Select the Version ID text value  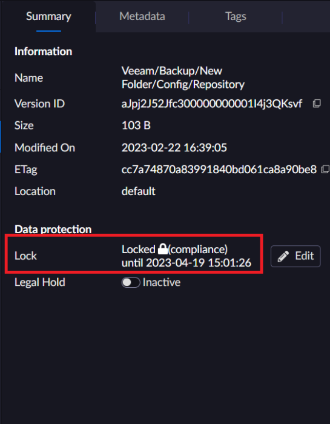coord(212,104)
